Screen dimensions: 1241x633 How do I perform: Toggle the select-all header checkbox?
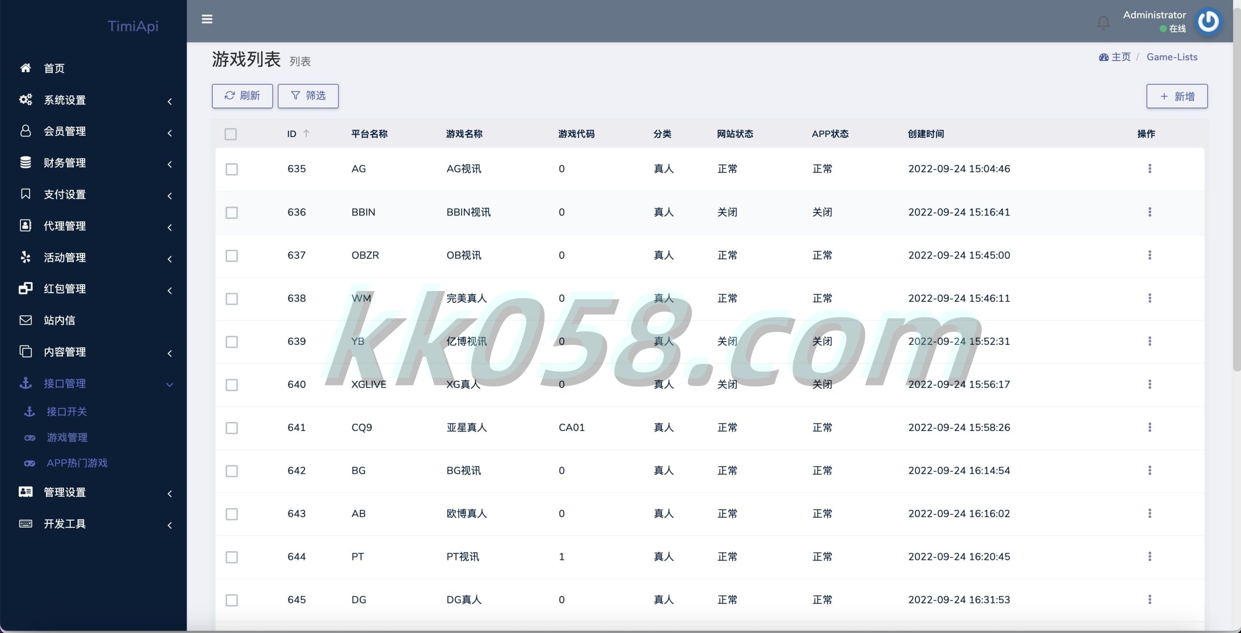click(x=231, y=134)
